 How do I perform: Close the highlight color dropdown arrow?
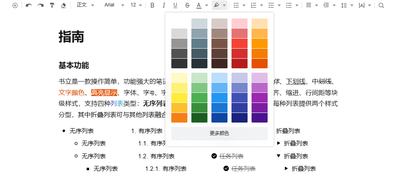click(x=224, y=5)
